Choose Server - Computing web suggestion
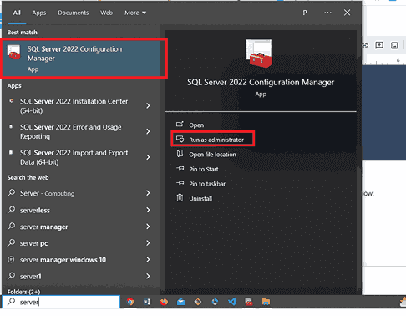 (47, 193)
